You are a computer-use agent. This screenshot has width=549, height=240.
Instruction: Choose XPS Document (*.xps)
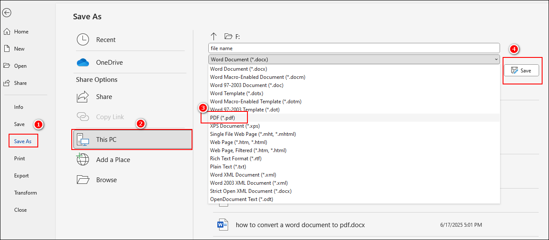(x=354, y=126)
